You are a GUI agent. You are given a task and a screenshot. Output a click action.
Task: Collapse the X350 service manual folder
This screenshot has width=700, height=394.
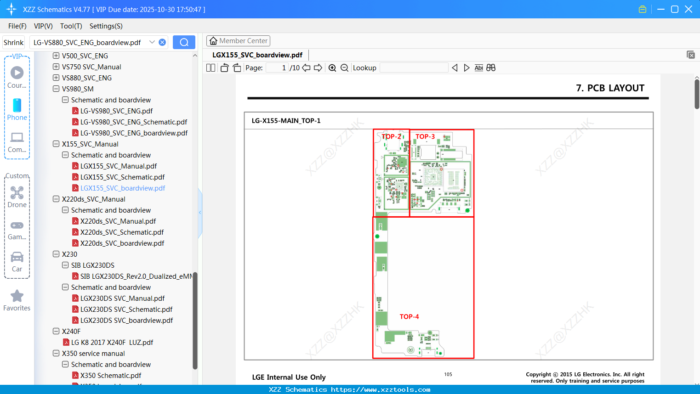[x=56, y=353]
